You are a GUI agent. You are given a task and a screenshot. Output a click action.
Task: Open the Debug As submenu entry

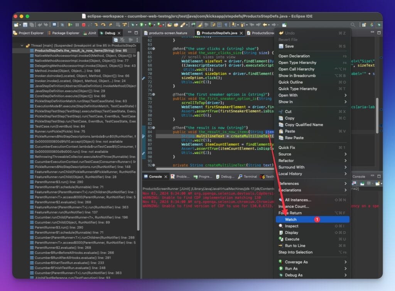coord(312,275)
